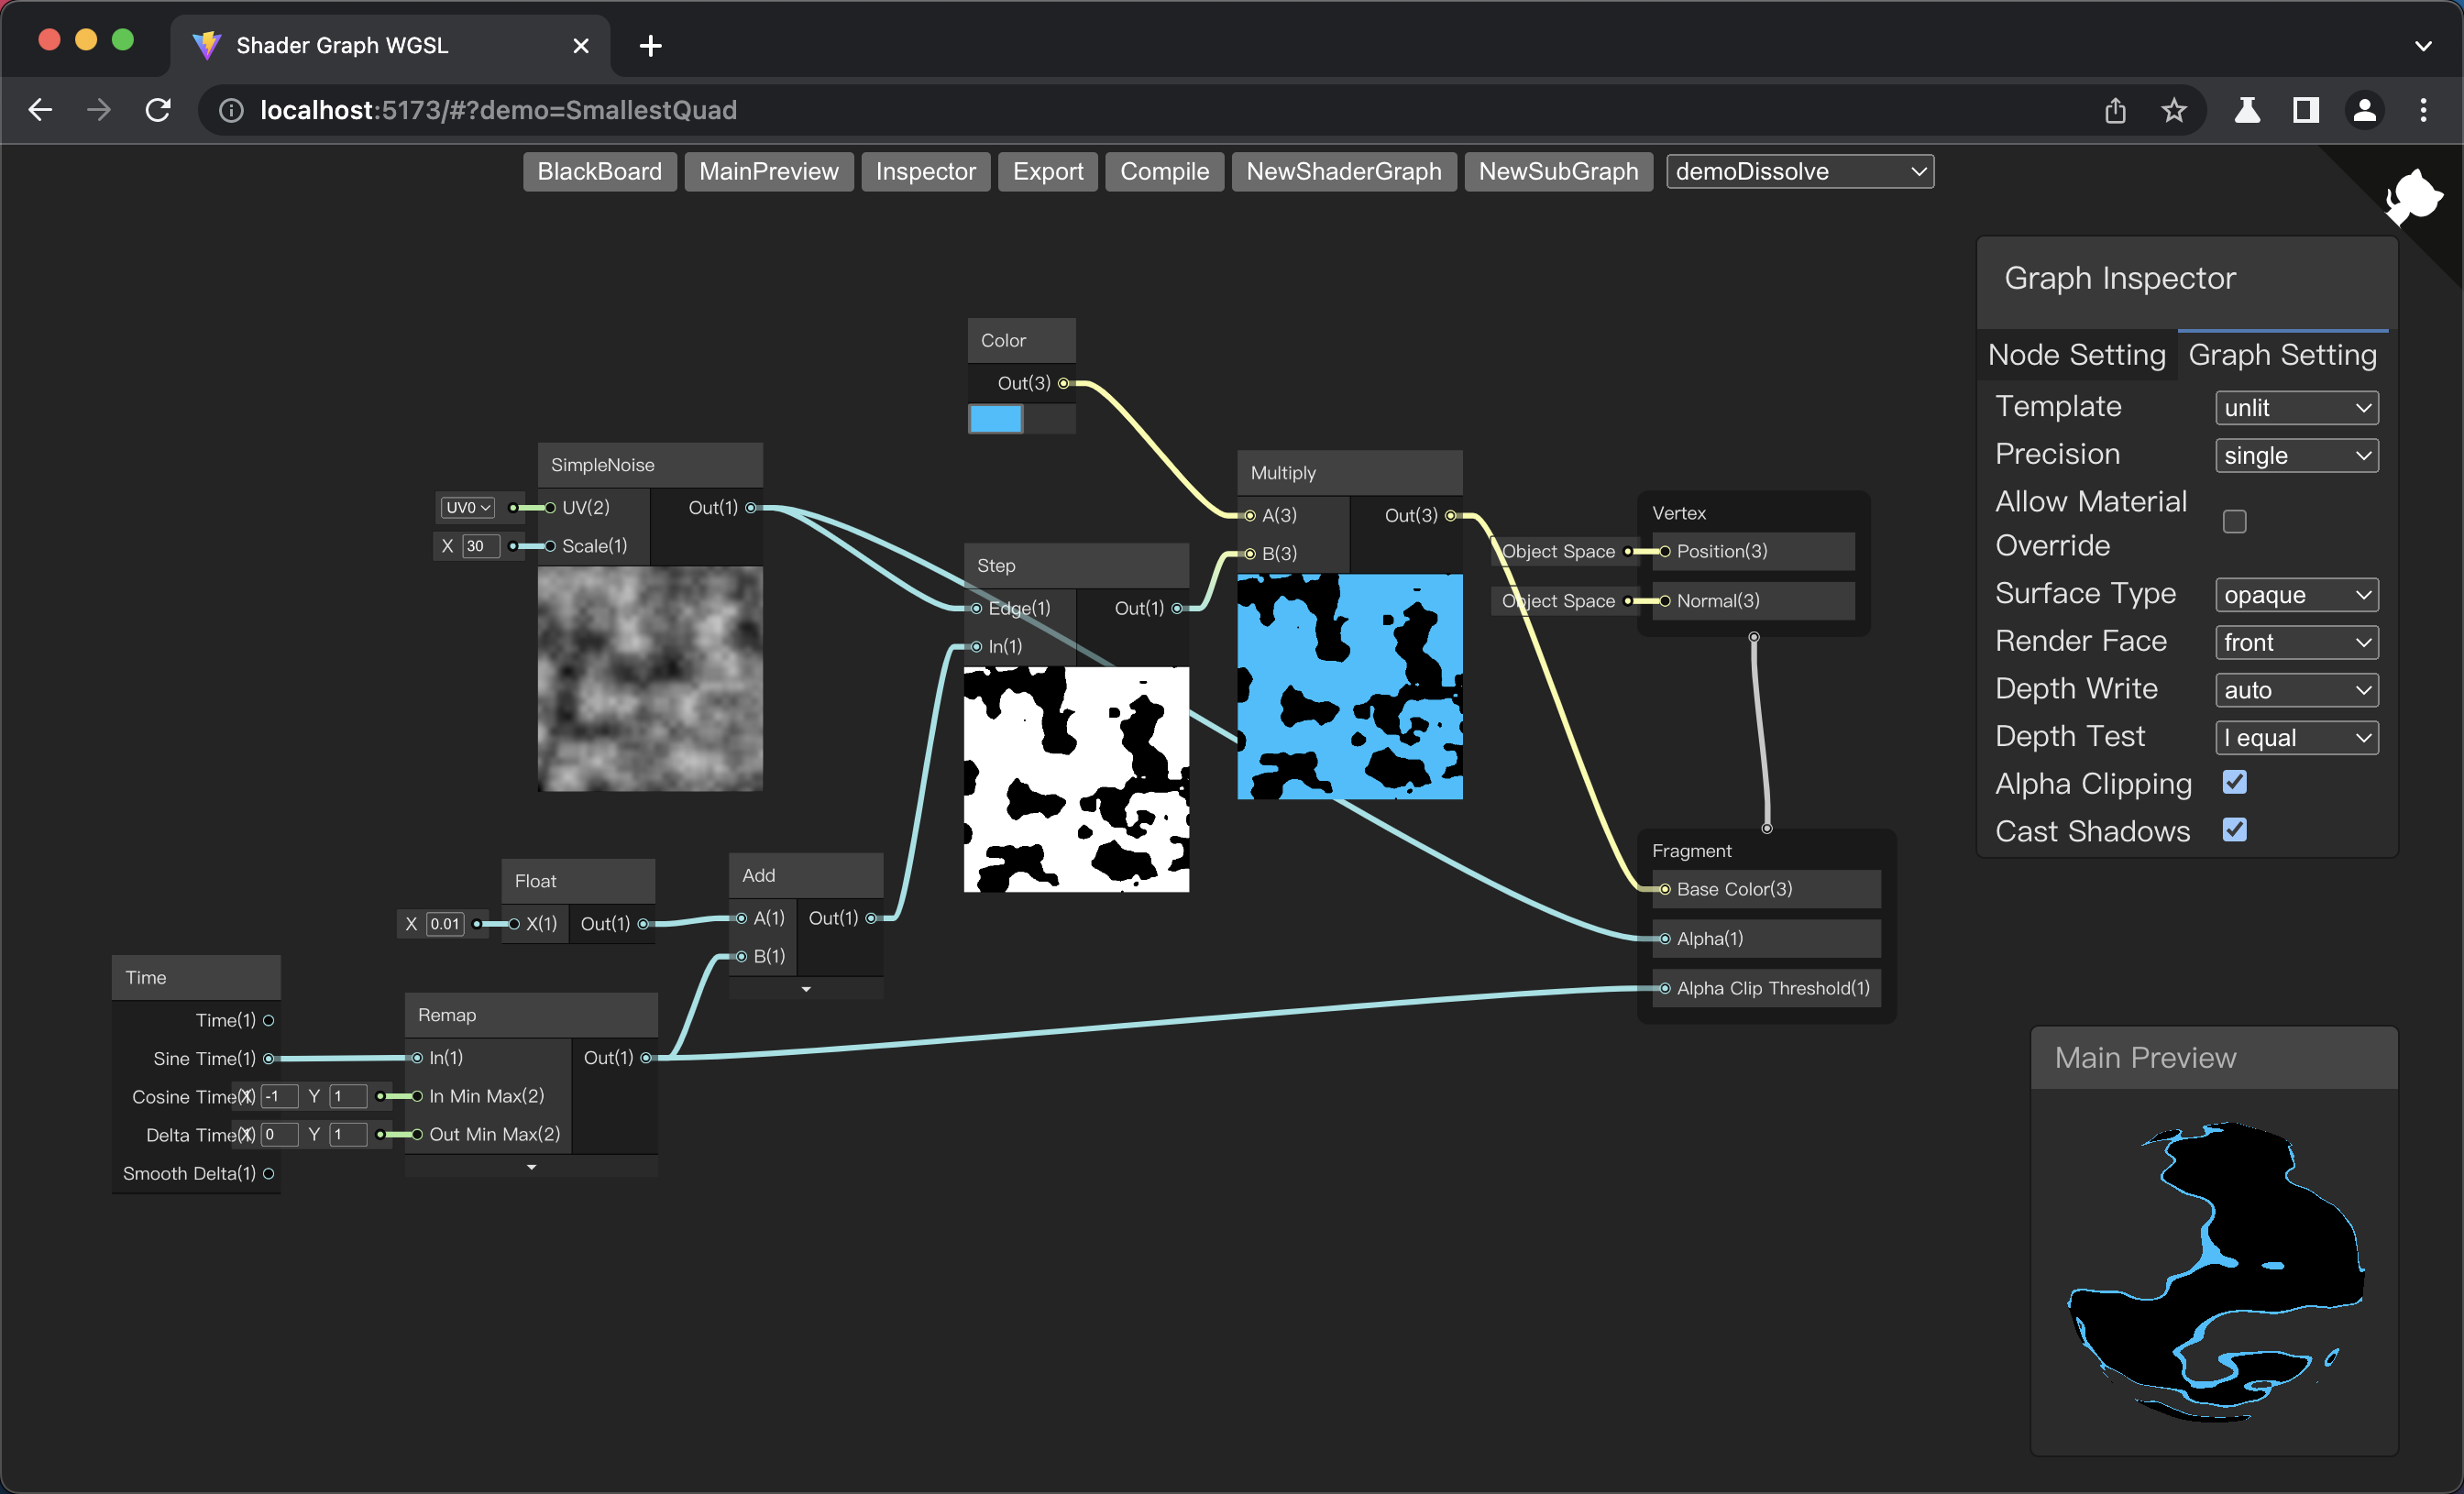This screenshot has height=1494, width=2464.
Task: Open Chrome Labs flask icon
Action: point(2247,110)
